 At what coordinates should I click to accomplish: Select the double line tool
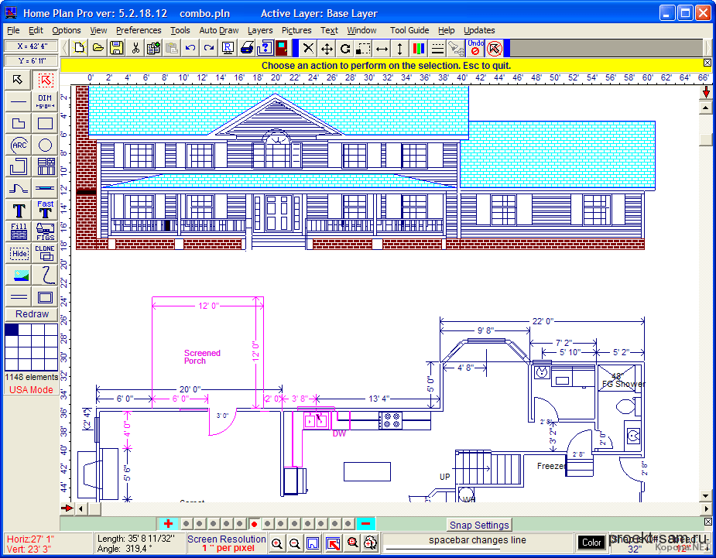[x=19, y=297]
